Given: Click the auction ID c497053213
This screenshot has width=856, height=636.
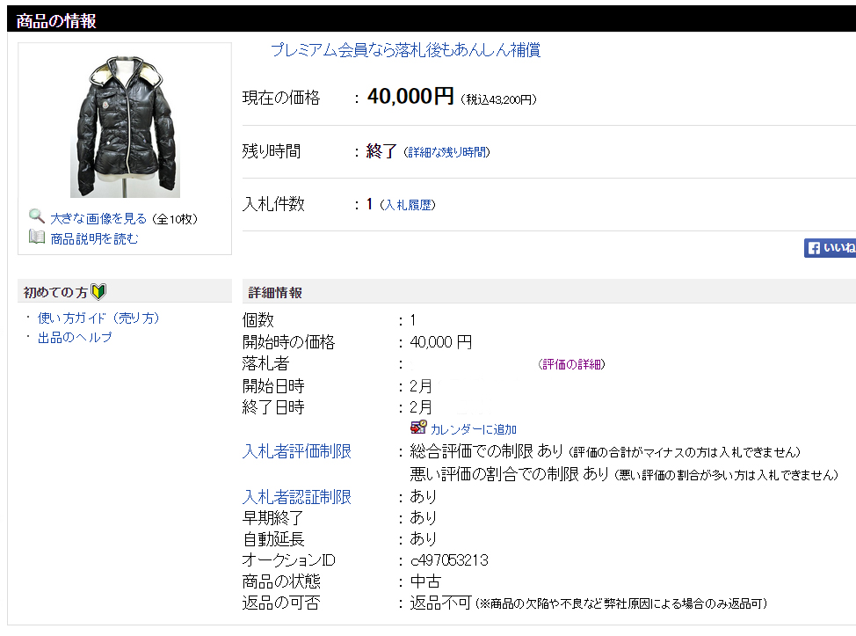Looking at the screenshot, I should tap(449, 560).
